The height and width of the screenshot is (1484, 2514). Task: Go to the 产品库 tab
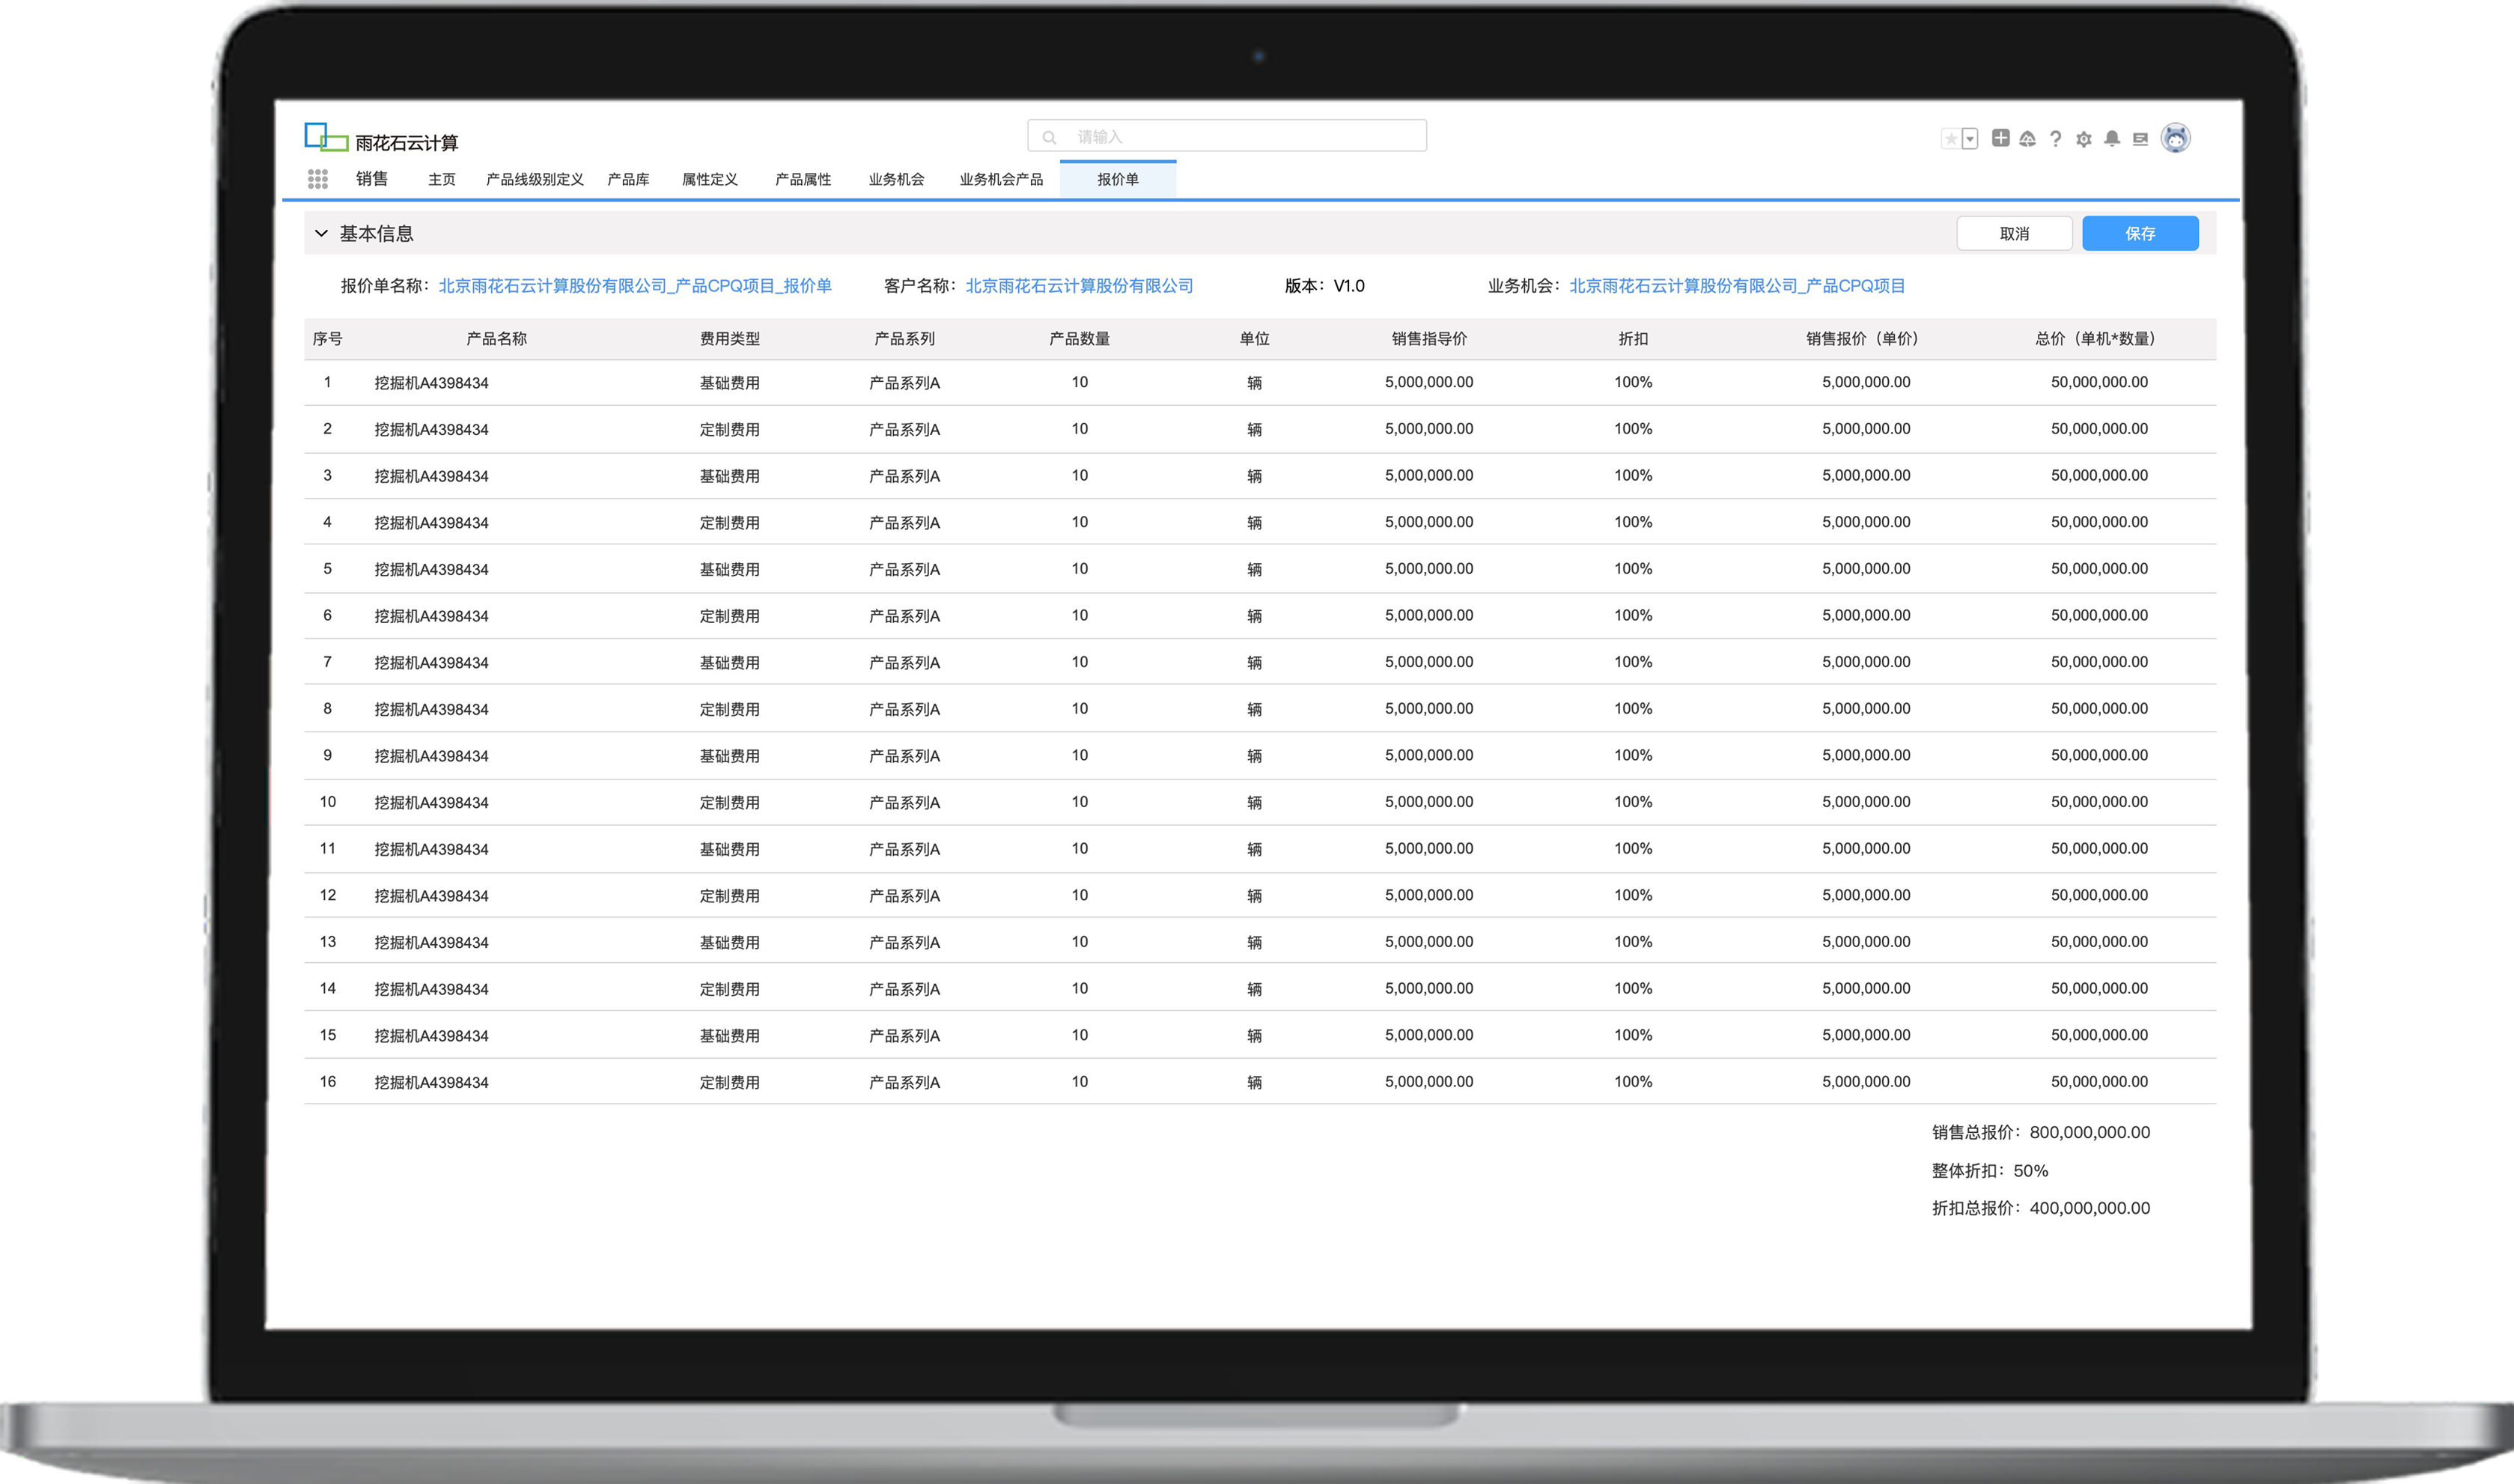coord(627,179)
